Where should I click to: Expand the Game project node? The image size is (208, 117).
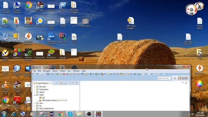pyautogui.click(x=35, y=92)
